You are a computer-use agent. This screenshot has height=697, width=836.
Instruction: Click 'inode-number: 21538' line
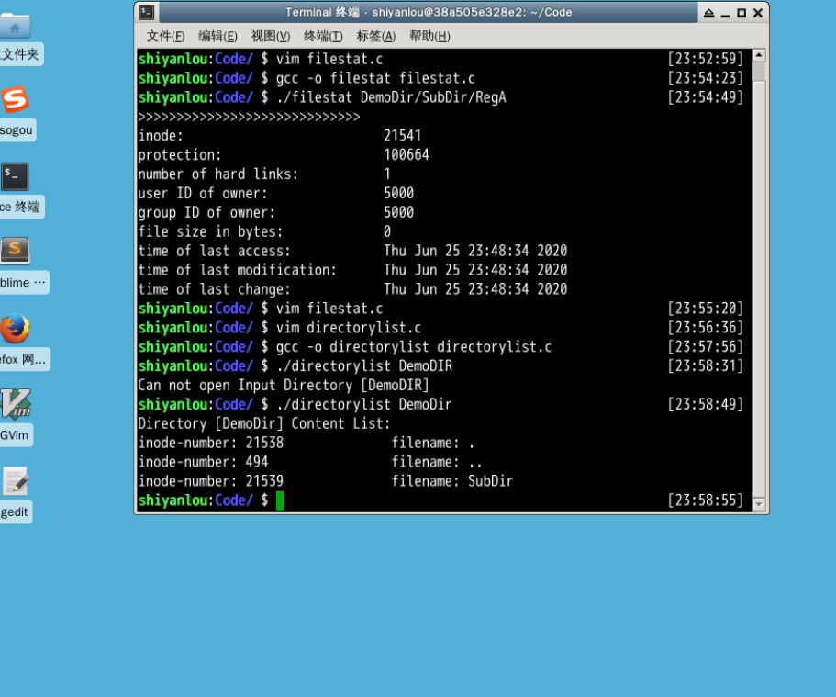click(x=211, y=443)
